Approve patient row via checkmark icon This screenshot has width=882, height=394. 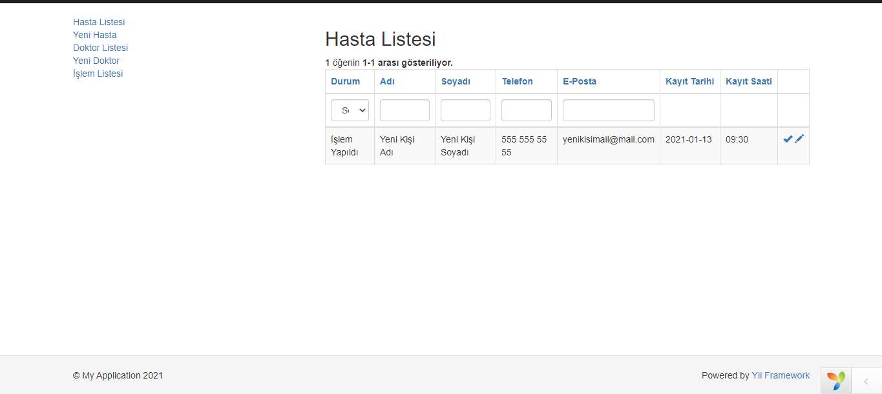(788, 138)
